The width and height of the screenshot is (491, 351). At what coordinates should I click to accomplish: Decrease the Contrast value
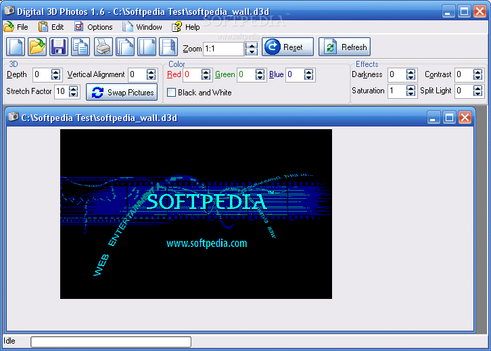click(477, 77)
